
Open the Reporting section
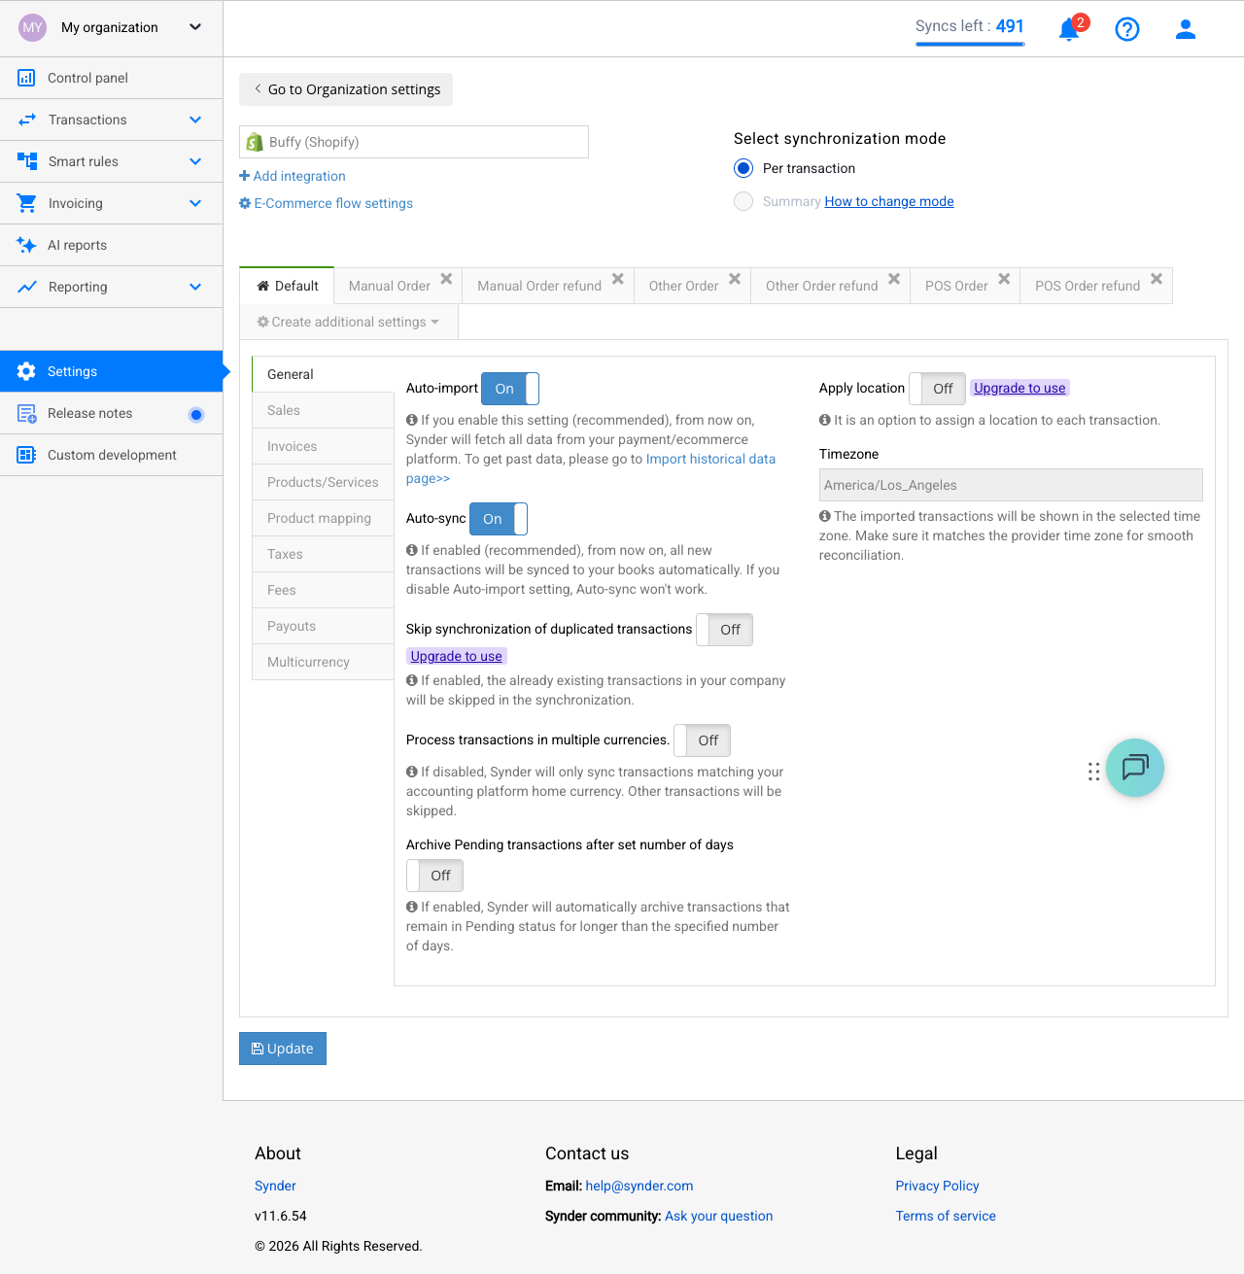point(78,287)
